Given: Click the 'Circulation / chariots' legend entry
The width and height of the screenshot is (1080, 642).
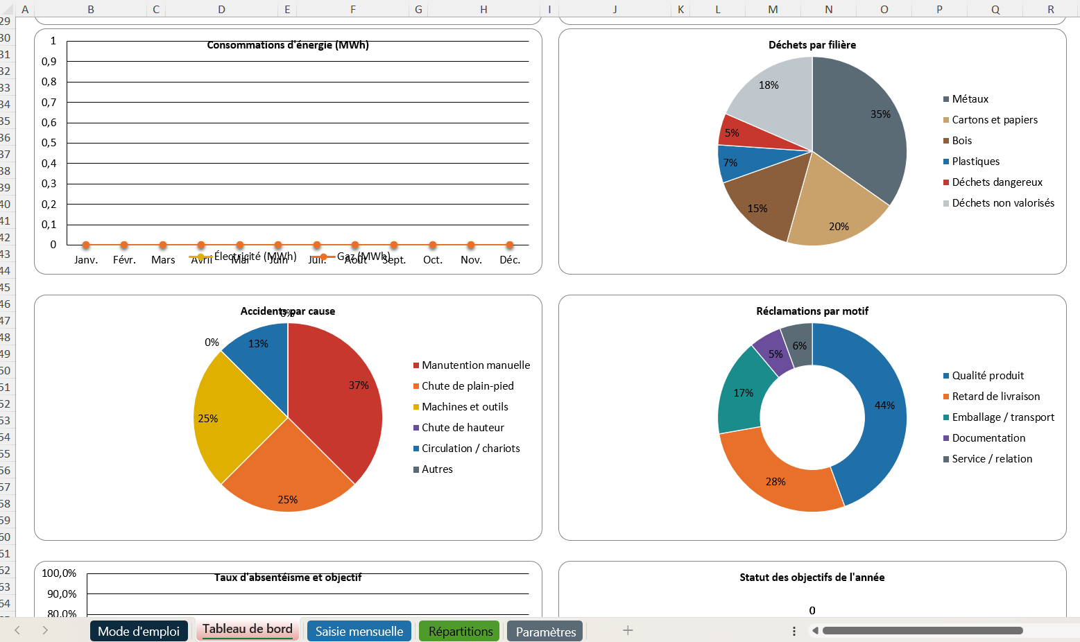Looking at the screenshot, I should click(471, 449).
